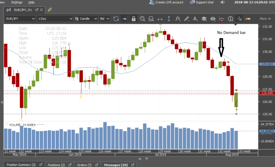Open the Candle chart type dropdown
Screen dimensions: 275x167
86,19
